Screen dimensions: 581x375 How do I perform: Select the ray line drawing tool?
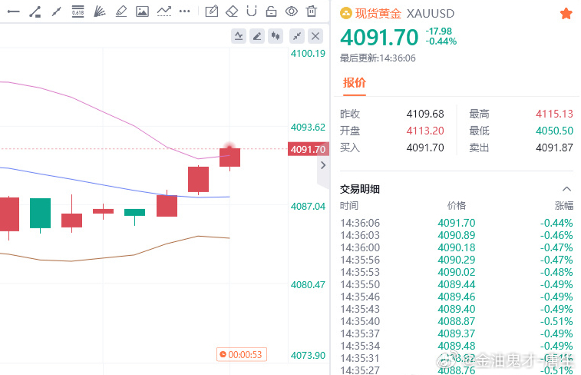56,12
